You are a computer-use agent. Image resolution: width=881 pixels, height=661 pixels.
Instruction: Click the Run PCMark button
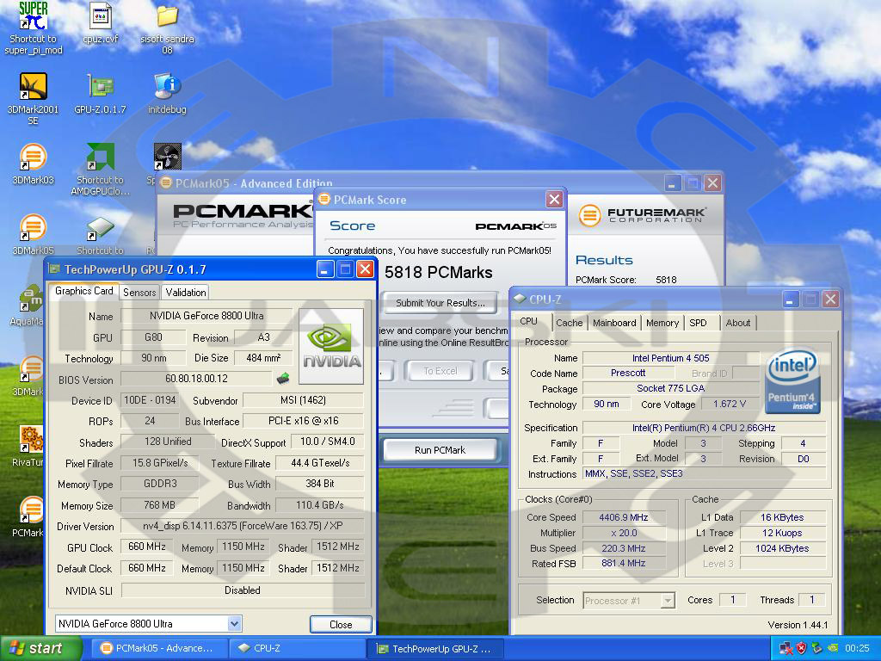pyautogui.click(x=440, y=450)
